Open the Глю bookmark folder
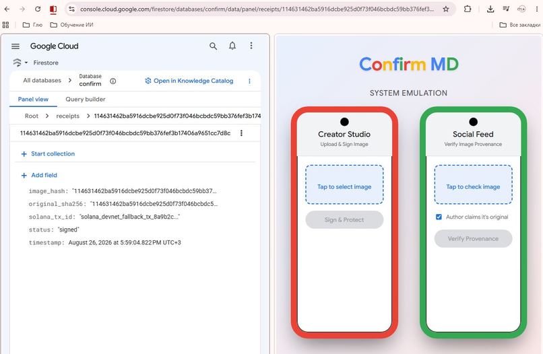The width and height of the screenshot is (543, 354). (x=32, y=25)
